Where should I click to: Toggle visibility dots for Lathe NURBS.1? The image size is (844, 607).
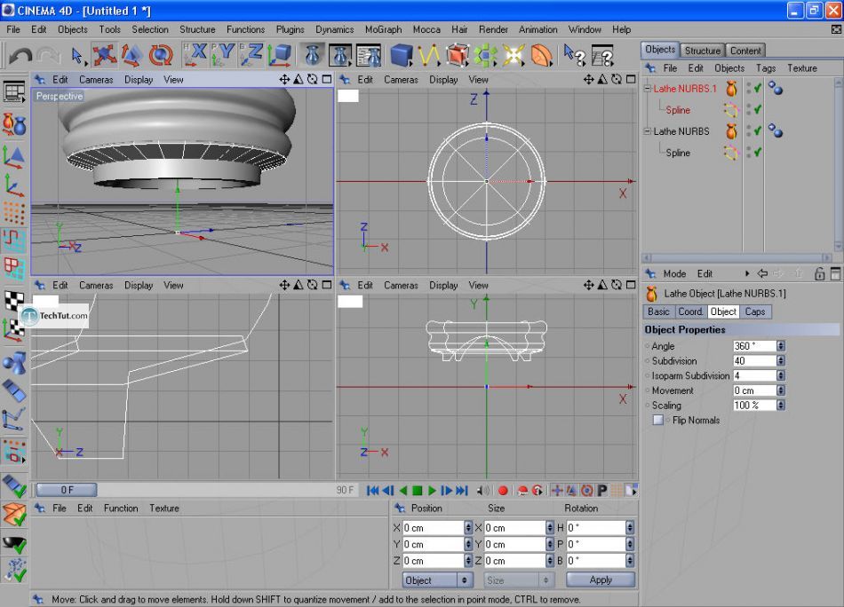coord(749,88)
